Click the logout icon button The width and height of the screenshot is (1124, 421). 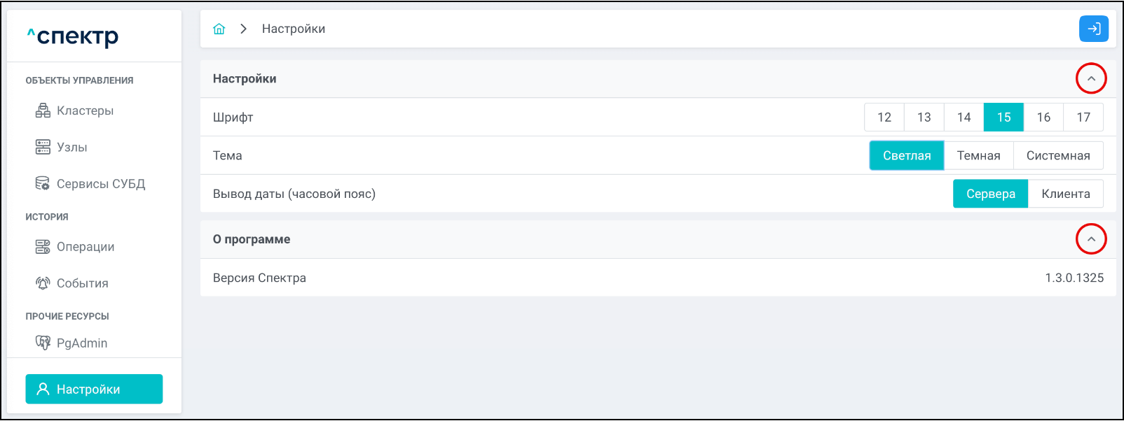tap(1093, 29)
